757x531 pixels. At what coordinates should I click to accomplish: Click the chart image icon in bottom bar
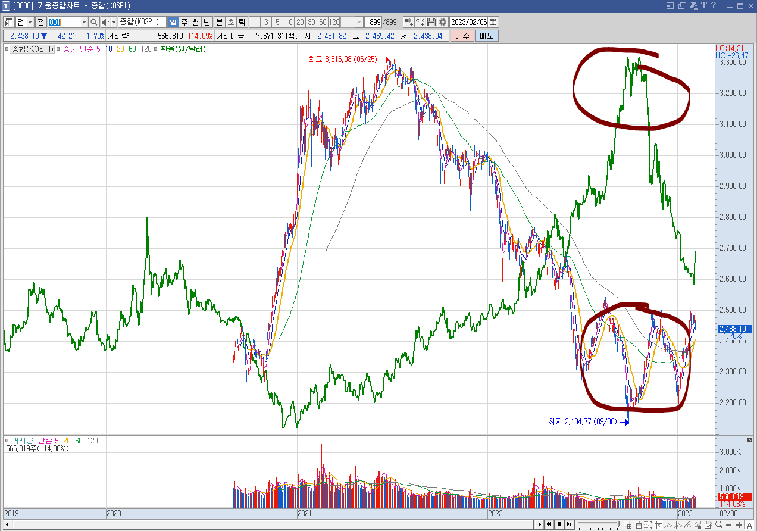(x=708, y=524)
